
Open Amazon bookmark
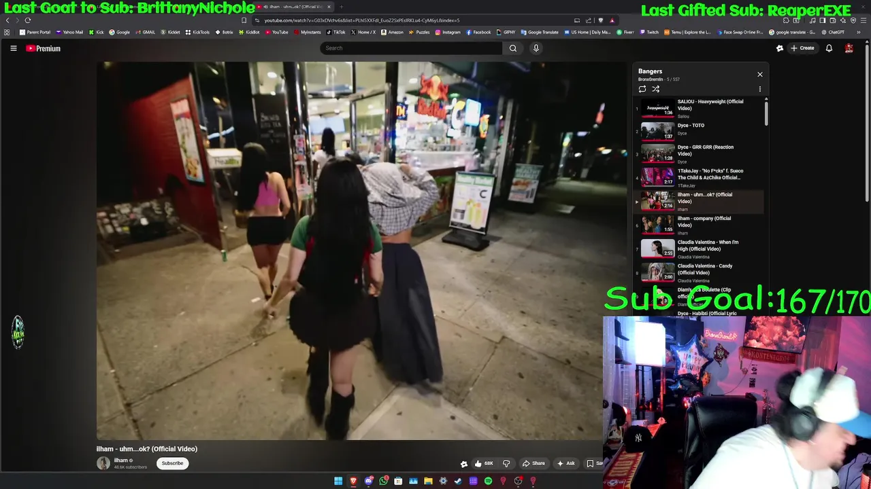pos(392,32)
